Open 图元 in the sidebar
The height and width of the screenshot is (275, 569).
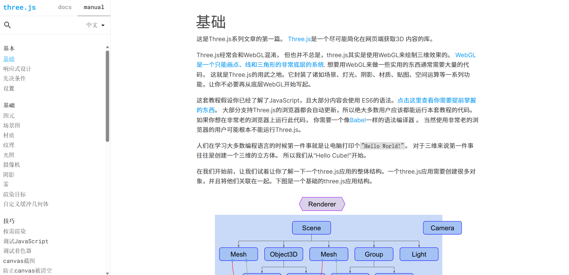(x=9, y=116)
